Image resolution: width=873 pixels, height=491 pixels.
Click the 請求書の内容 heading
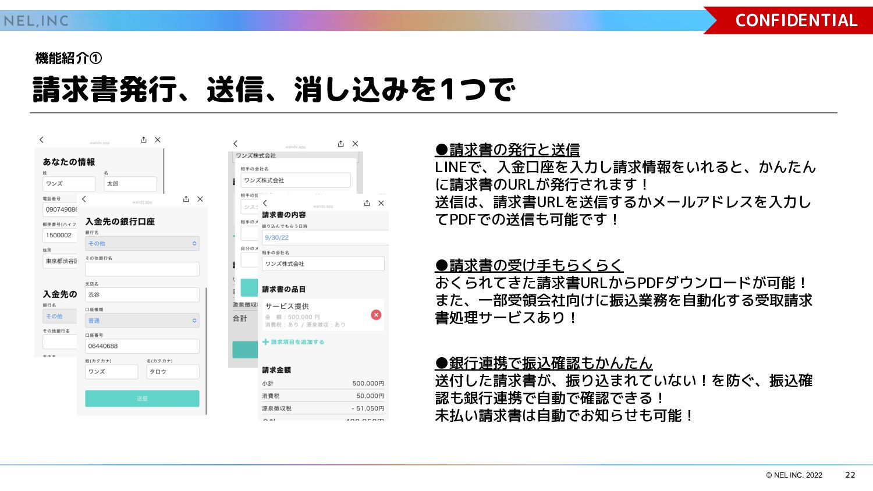coord(284,215)
